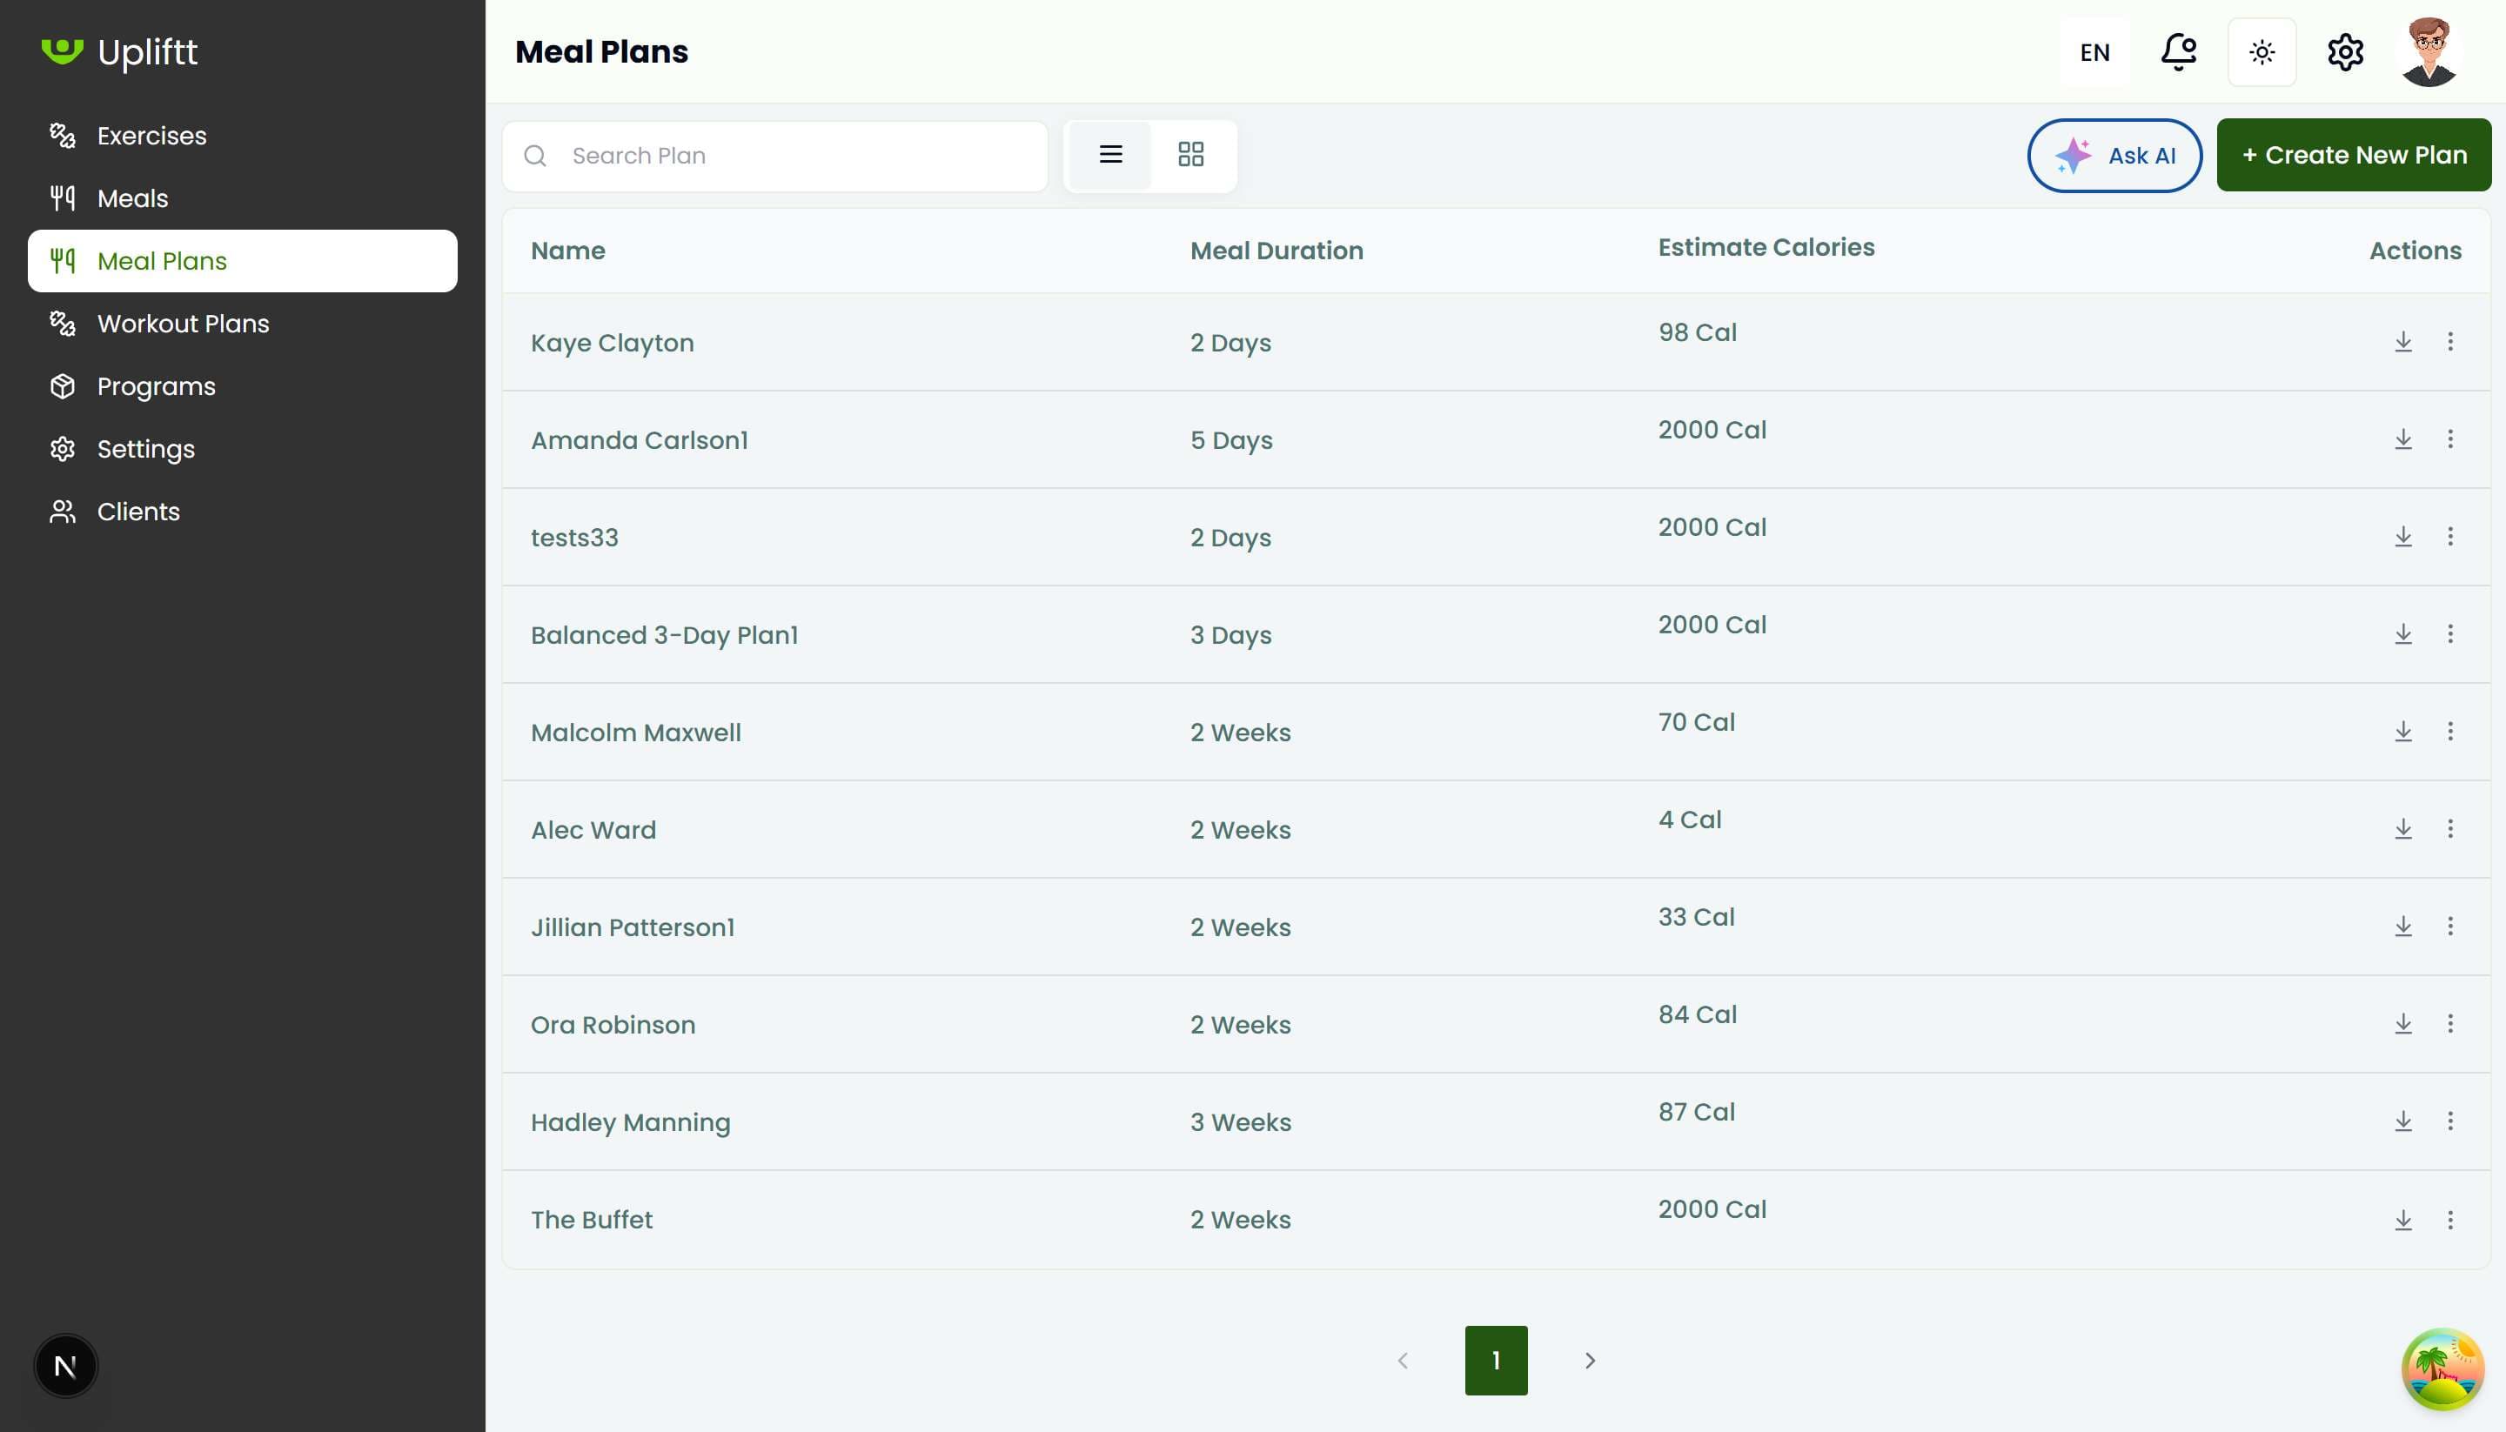Open the Meals section icon
This screenshot has height=1432, width=2506.
(x=62, y=197)
